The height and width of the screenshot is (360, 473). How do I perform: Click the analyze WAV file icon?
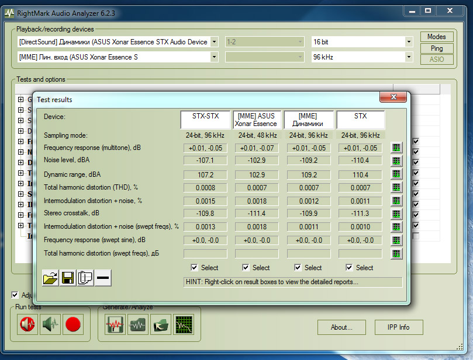138,324
